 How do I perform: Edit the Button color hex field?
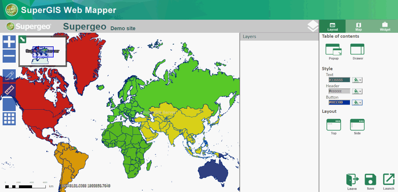(339, 102)
